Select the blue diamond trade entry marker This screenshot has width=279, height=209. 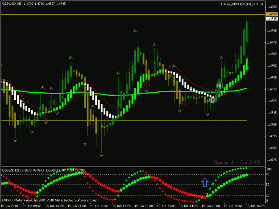212,100
